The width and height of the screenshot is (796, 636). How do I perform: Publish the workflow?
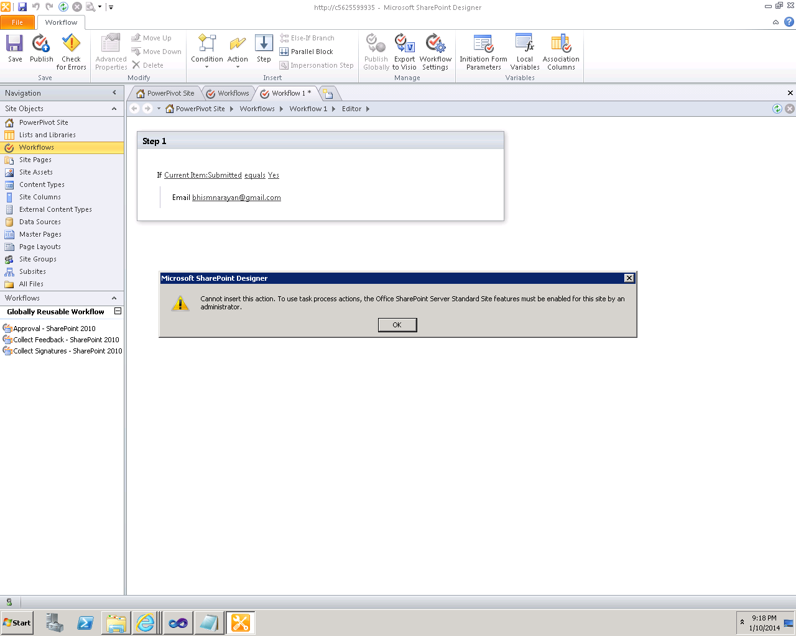41,48
